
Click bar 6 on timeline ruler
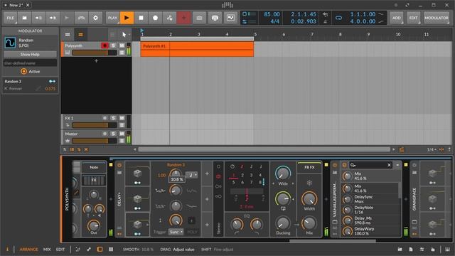[x=284, y=35]
